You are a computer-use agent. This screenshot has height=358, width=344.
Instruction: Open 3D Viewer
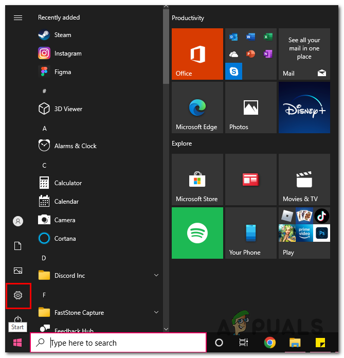coord(60,109)
